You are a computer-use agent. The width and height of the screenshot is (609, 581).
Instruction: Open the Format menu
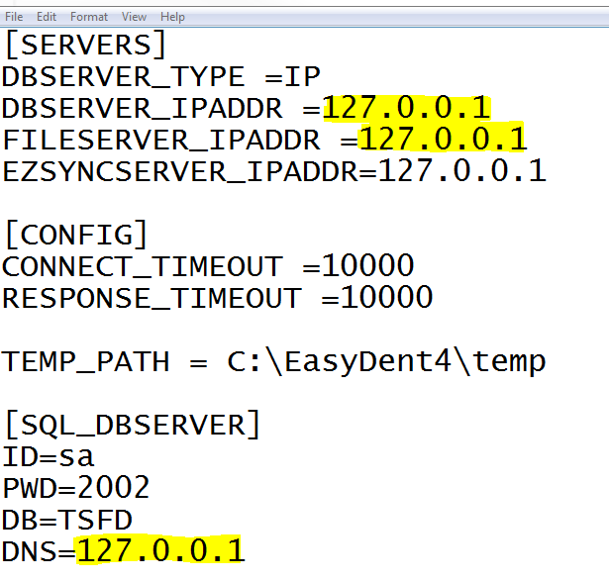[x=89, y=17]
